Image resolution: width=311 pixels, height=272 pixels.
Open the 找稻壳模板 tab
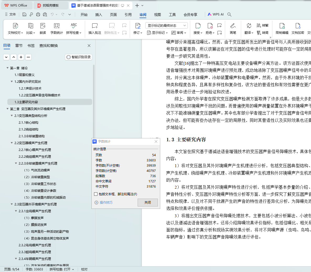(x=50, y=6)
